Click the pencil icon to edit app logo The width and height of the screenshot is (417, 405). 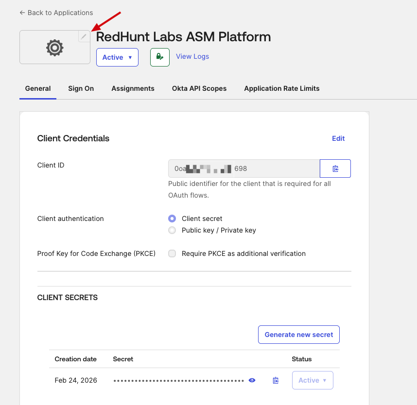84,36
